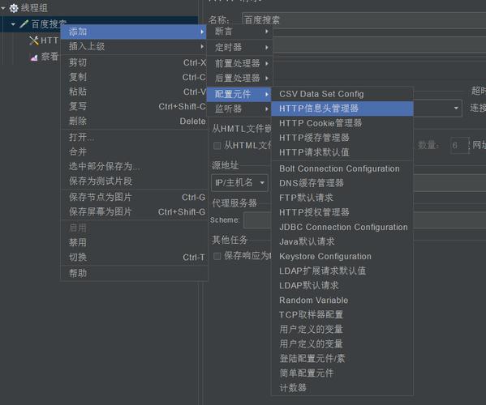Select 保存屏幕为图片 entry
Image resolution: width=486 pixels, height=405 pixels.
pyautogui.click(x=134, y=211)
